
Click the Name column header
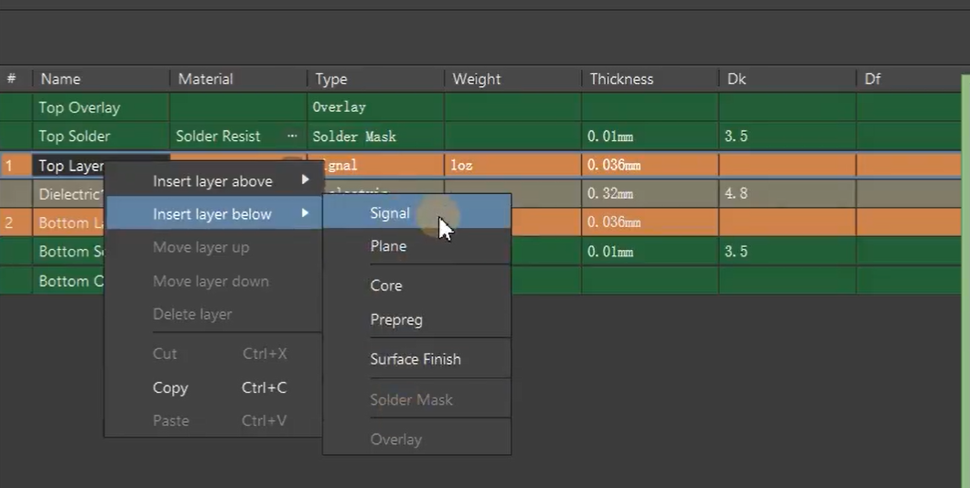60,79
